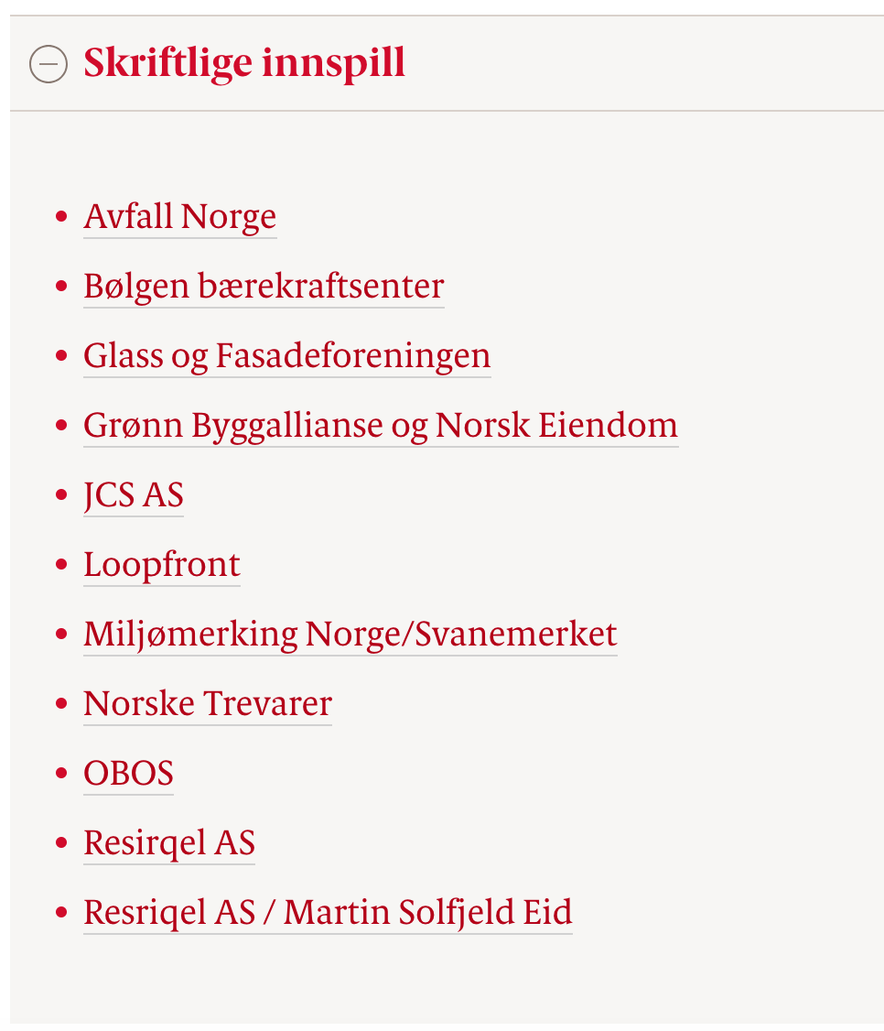Open Grønn Byggallianse og Norsk Eiendom link
This screenshot has height=1031, width=884.
point(381,426)
